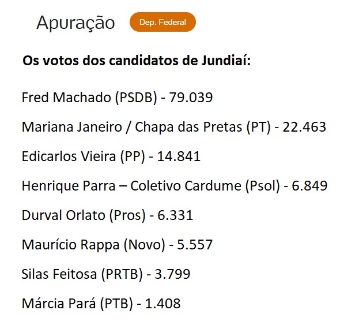Click the Durval Orlato (Pros) name
This screenshot has width=340, height=336.
coord(84,215)
